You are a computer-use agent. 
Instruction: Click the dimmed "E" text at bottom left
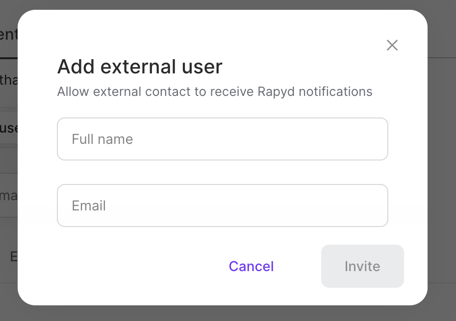14,256
